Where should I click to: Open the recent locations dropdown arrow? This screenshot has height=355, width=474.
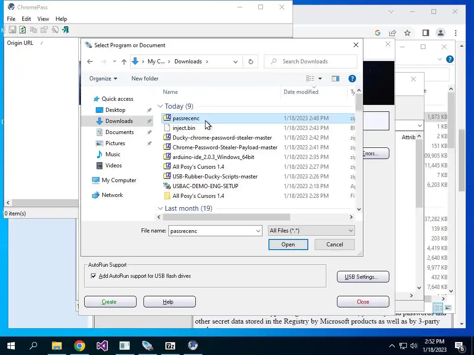click(114, 61)
